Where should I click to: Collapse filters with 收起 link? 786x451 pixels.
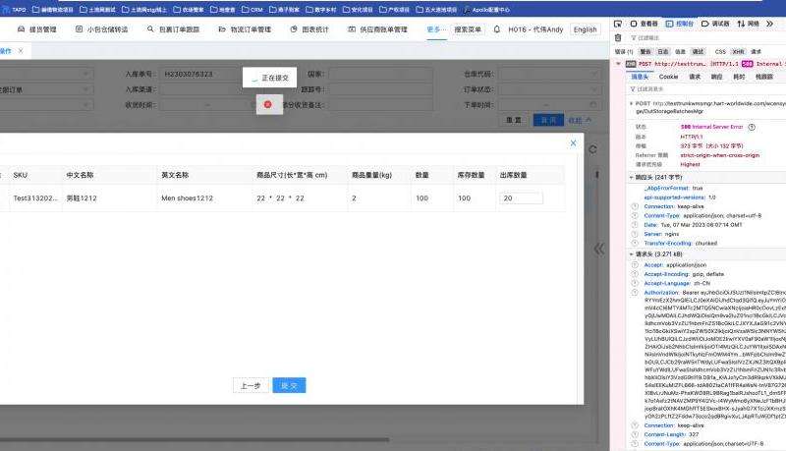[x=580, y=120]
